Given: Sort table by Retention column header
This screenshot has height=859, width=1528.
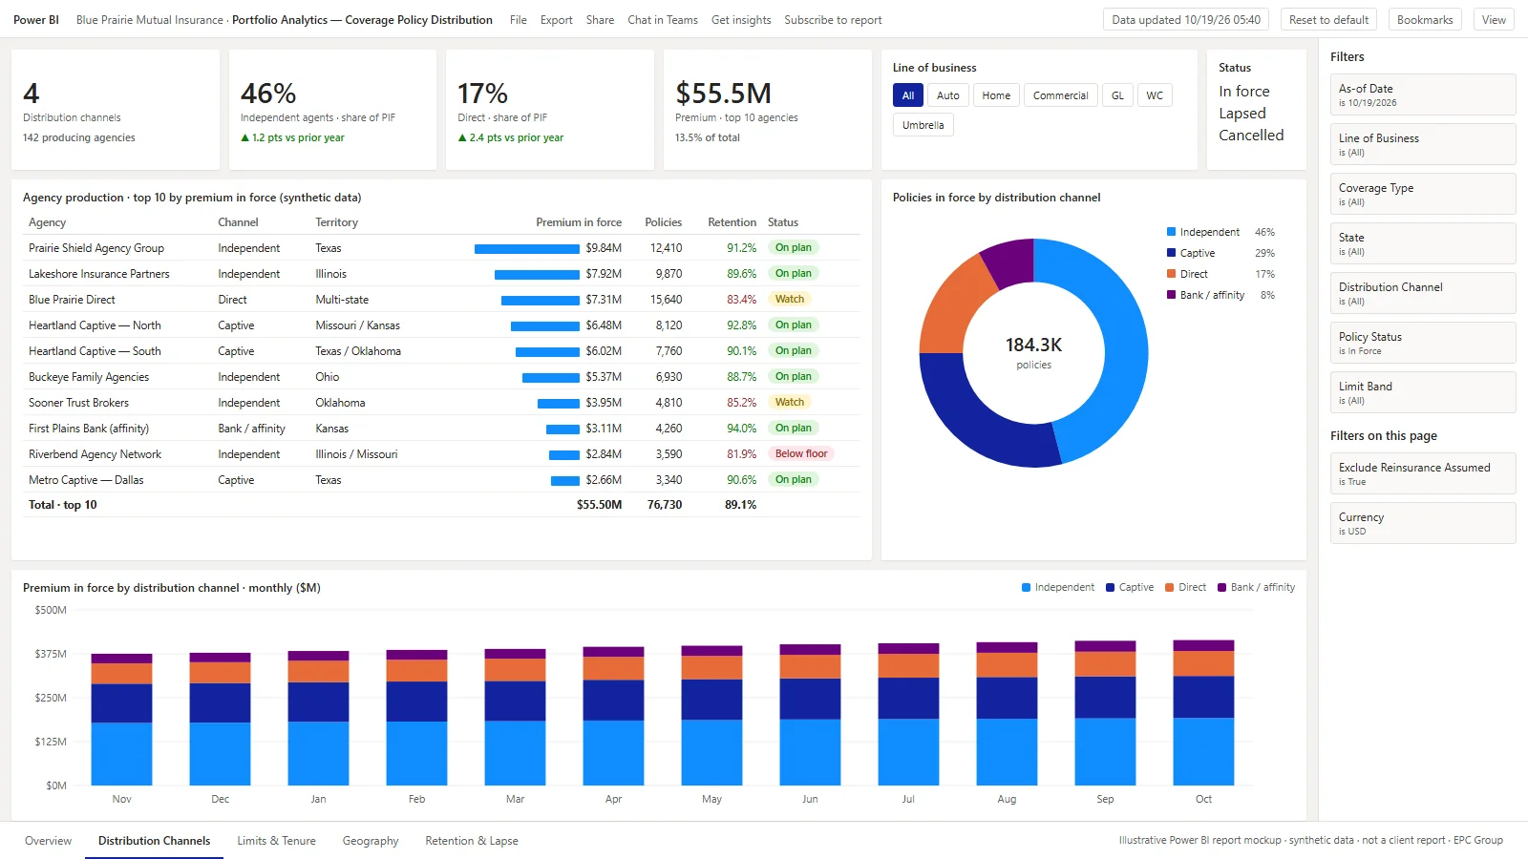Looking at the screenshot, I should pyautogui.click(x=732, y=222).
